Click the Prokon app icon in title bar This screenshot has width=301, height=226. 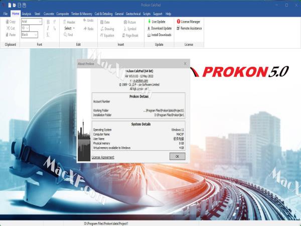4,5
